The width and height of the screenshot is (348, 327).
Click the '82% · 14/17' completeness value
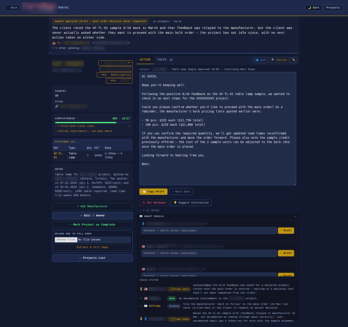(x=121, y=119)
